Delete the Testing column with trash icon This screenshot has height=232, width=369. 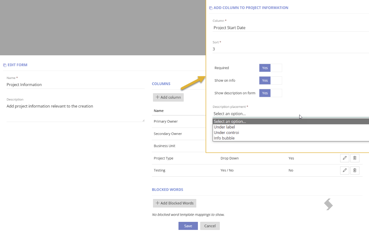[x=355, y=170]
